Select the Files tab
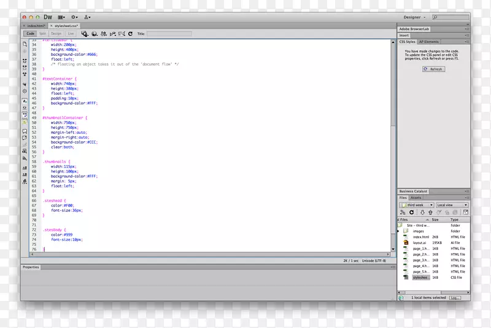The width and height of the screenshot is (491, 328). pyautogui.click(x=403, y=198)
